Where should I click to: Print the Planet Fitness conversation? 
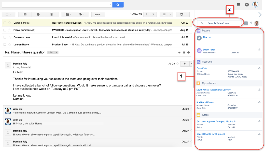[188, 53]
